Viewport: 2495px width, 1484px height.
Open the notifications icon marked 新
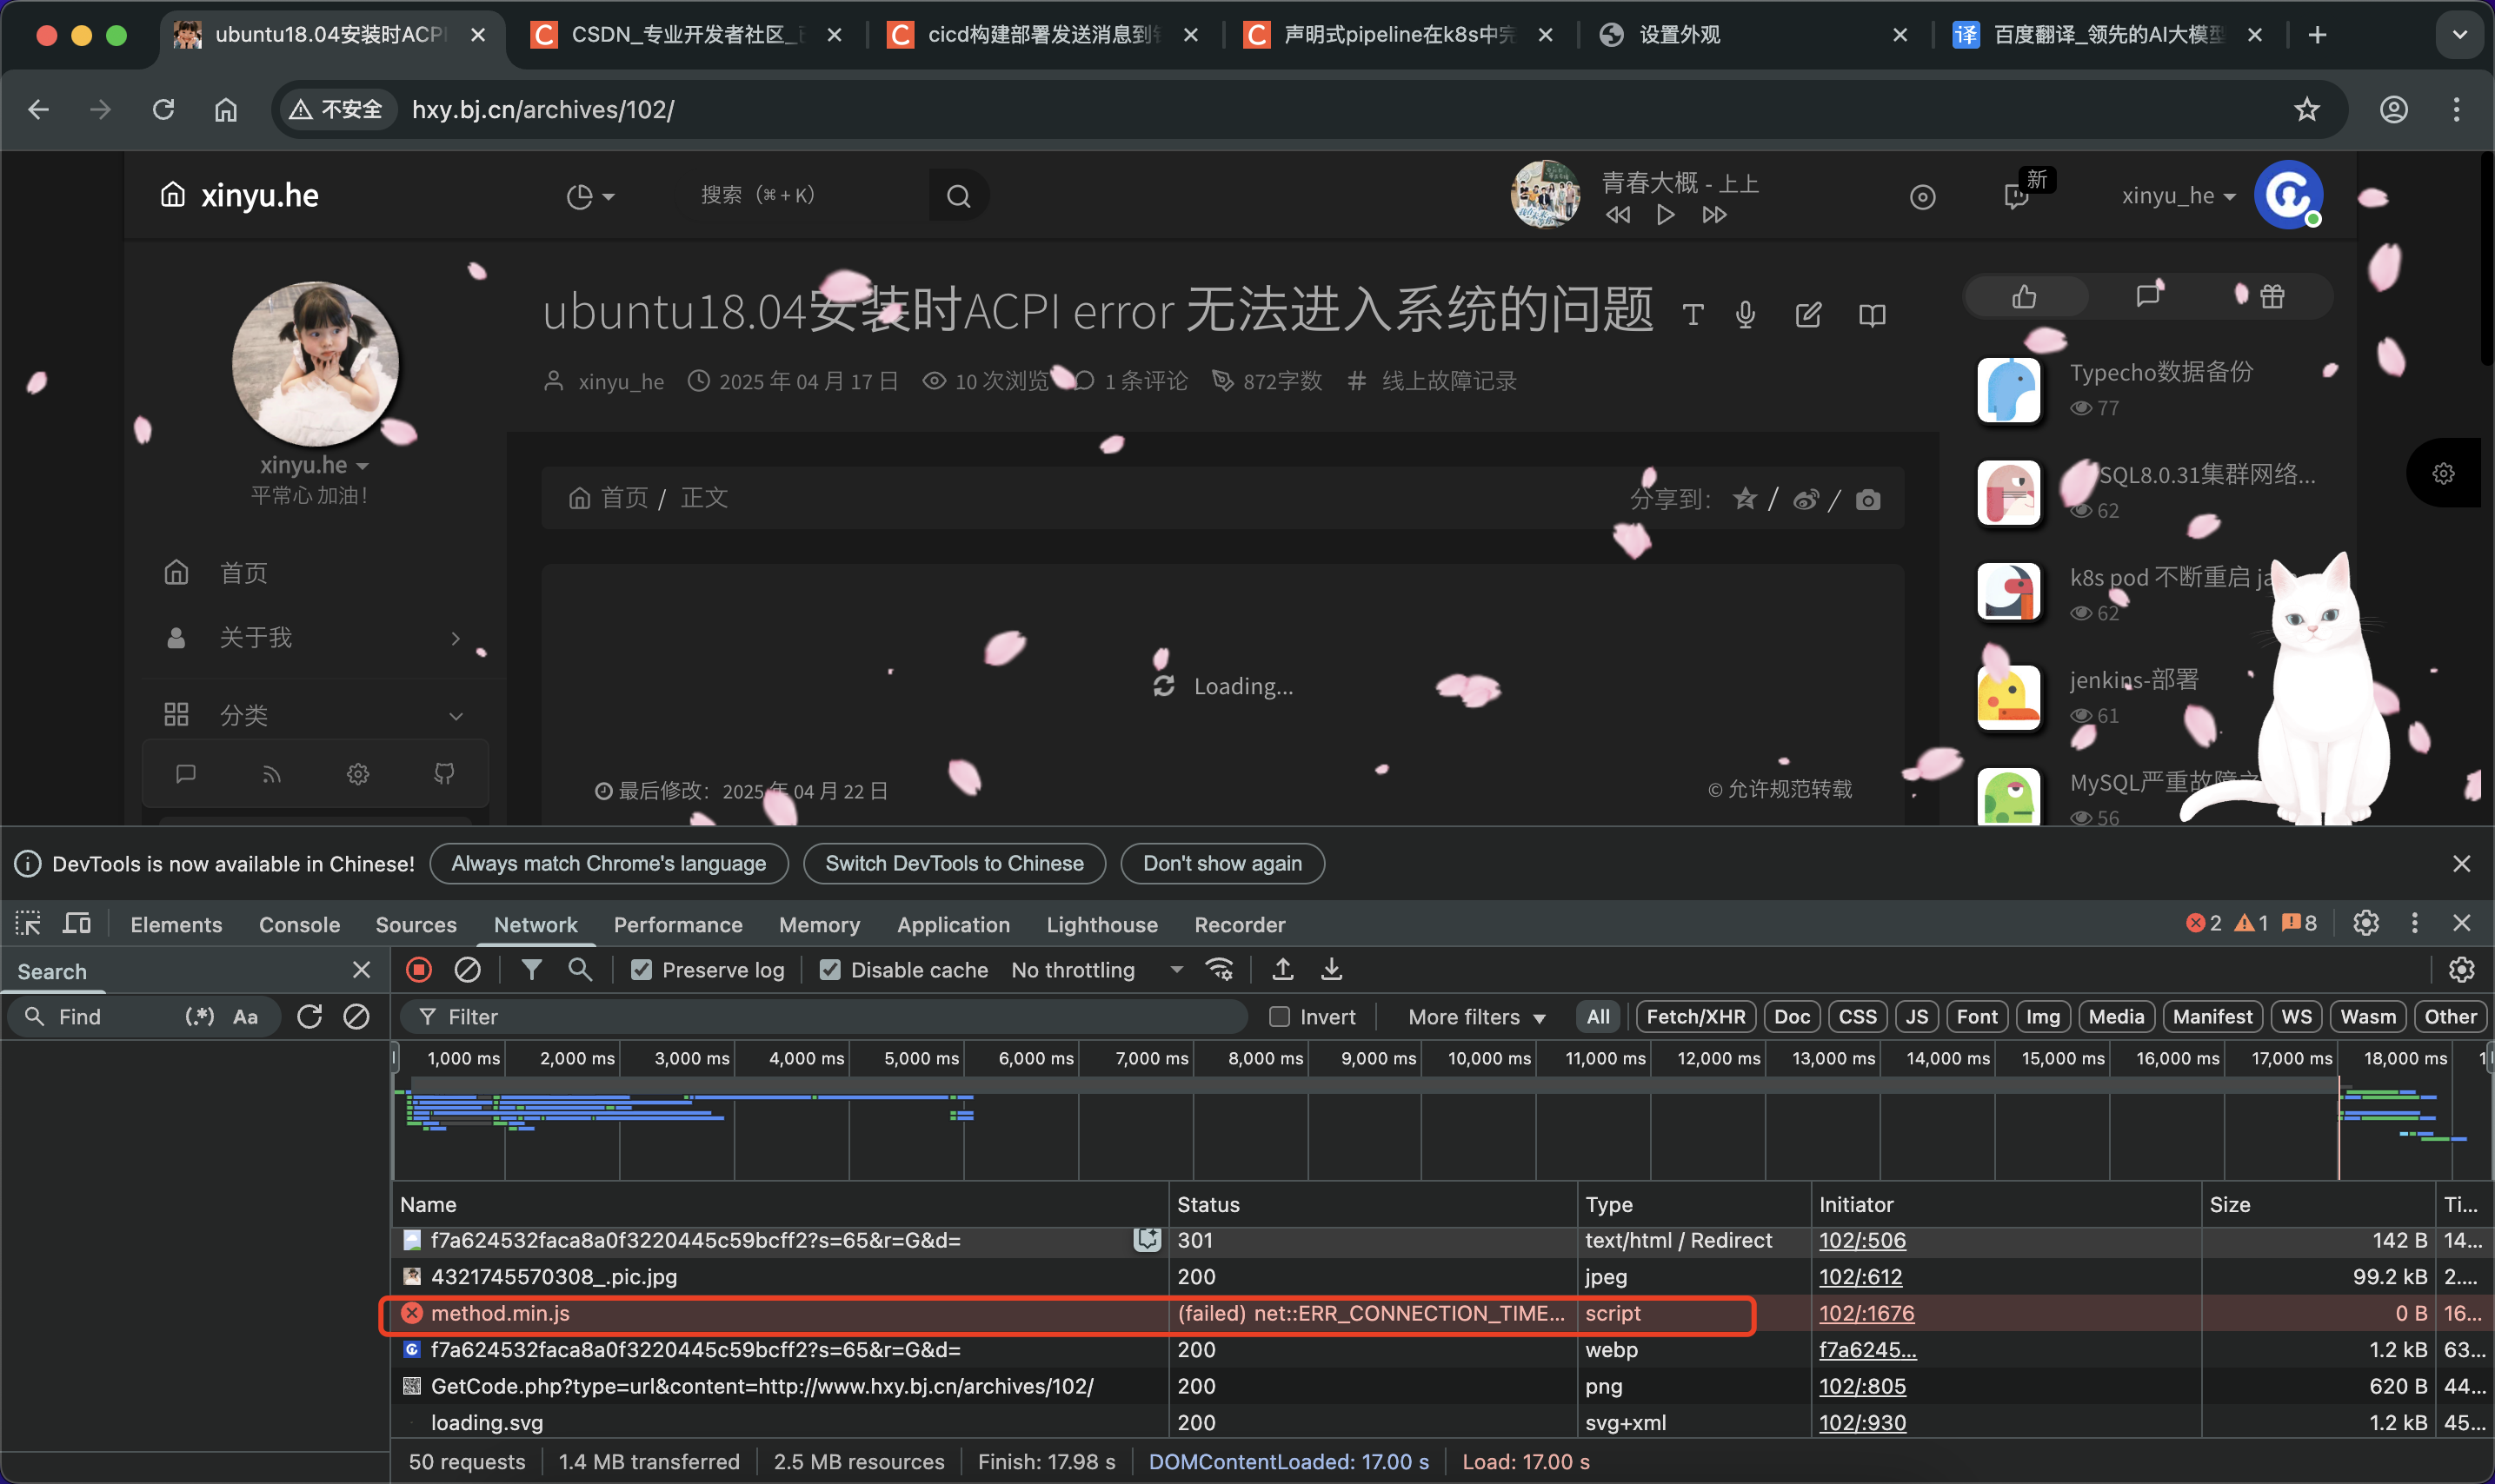click(x=2017, y=196)
